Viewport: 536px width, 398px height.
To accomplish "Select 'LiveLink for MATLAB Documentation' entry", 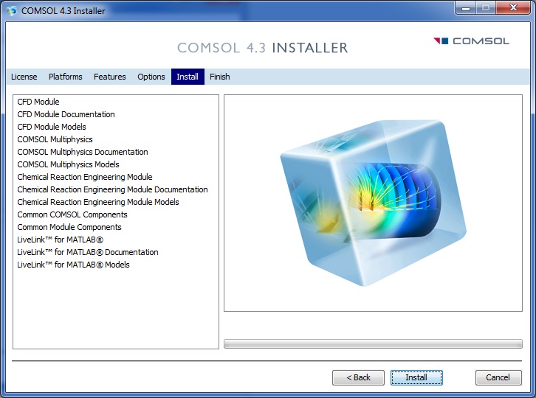I will point(88,252).
